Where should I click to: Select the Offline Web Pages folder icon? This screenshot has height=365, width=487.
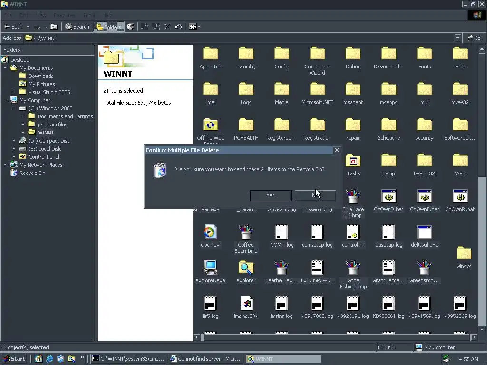(x=210, y=125)
